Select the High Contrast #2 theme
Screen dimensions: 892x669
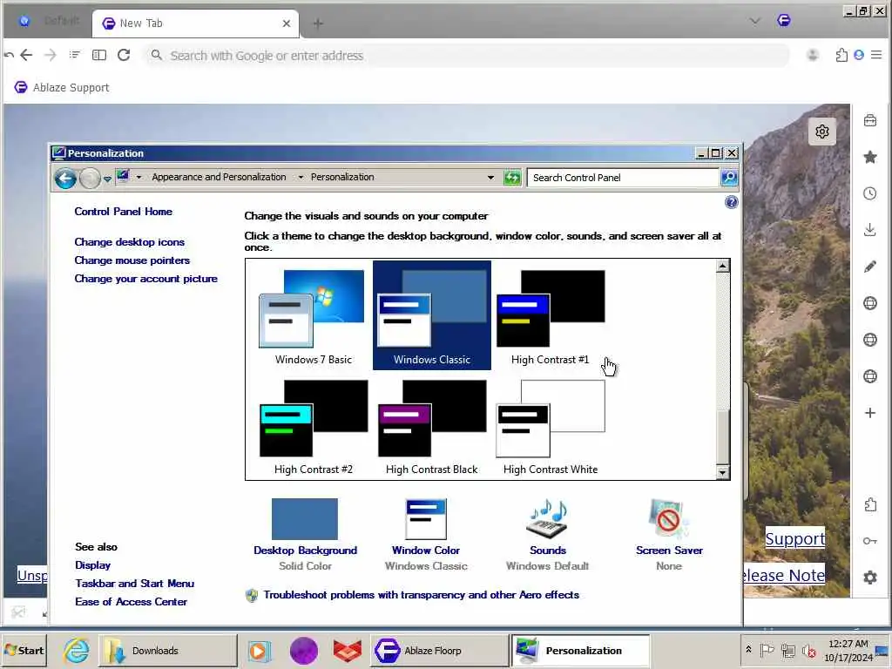click(x=313, y=427)
